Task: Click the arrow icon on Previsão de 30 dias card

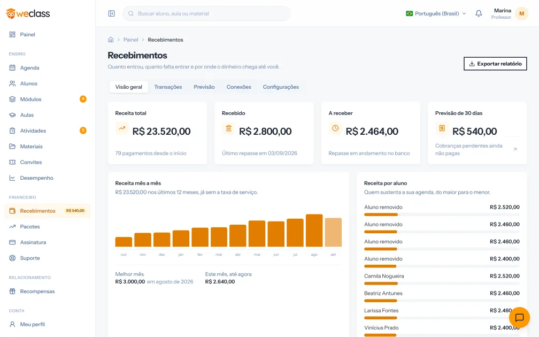Action: point(515,149)
